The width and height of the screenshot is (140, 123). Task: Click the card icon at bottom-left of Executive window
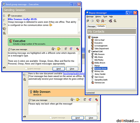(4, 68)
